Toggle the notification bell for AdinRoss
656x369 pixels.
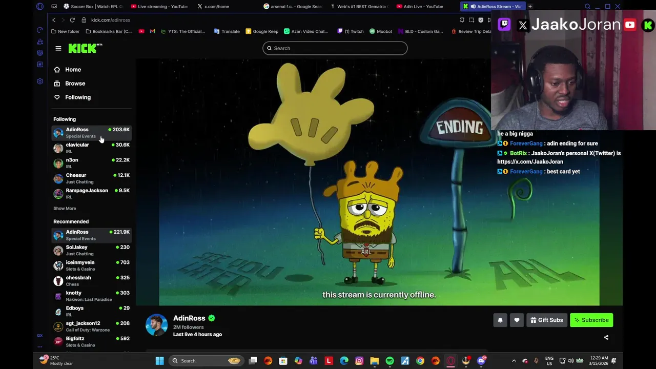pos(500,320)
